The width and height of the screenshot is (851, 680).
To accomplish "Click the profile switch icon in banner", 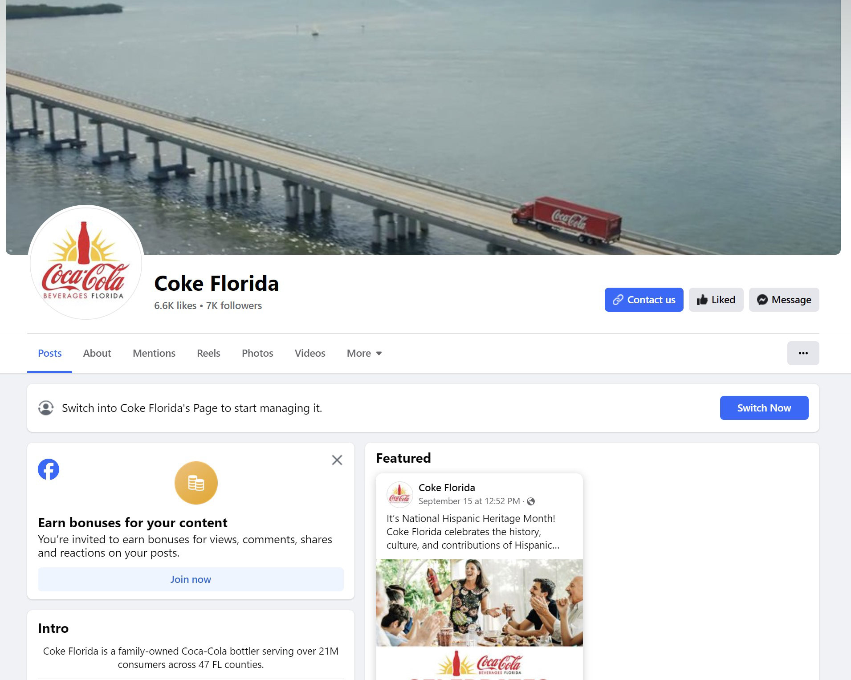I will point(46,408).
